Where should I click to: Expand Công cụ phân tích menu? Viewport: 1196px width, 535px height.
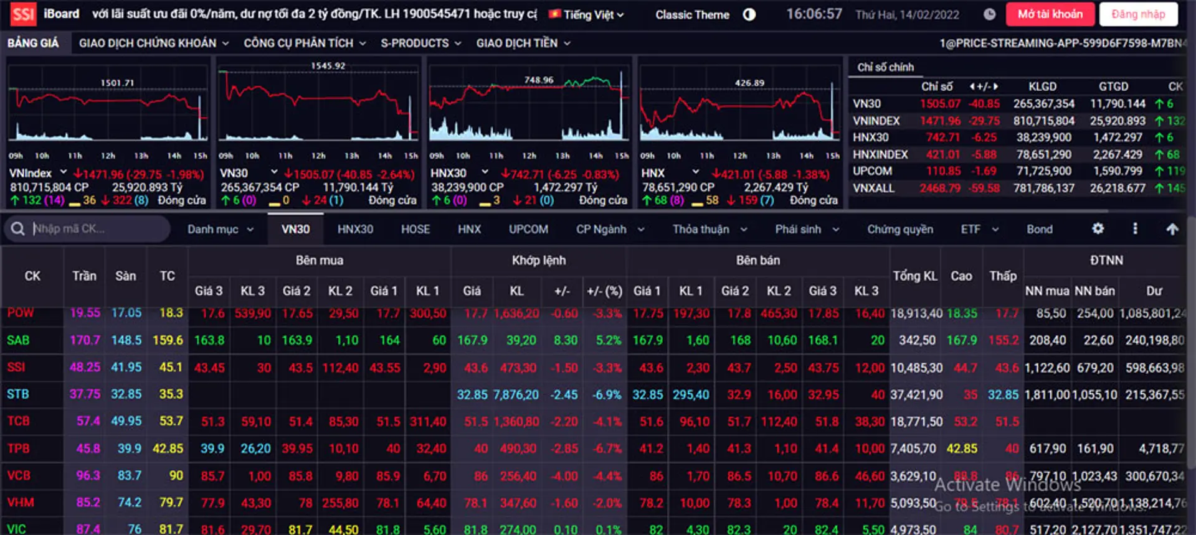click(305, 43)
